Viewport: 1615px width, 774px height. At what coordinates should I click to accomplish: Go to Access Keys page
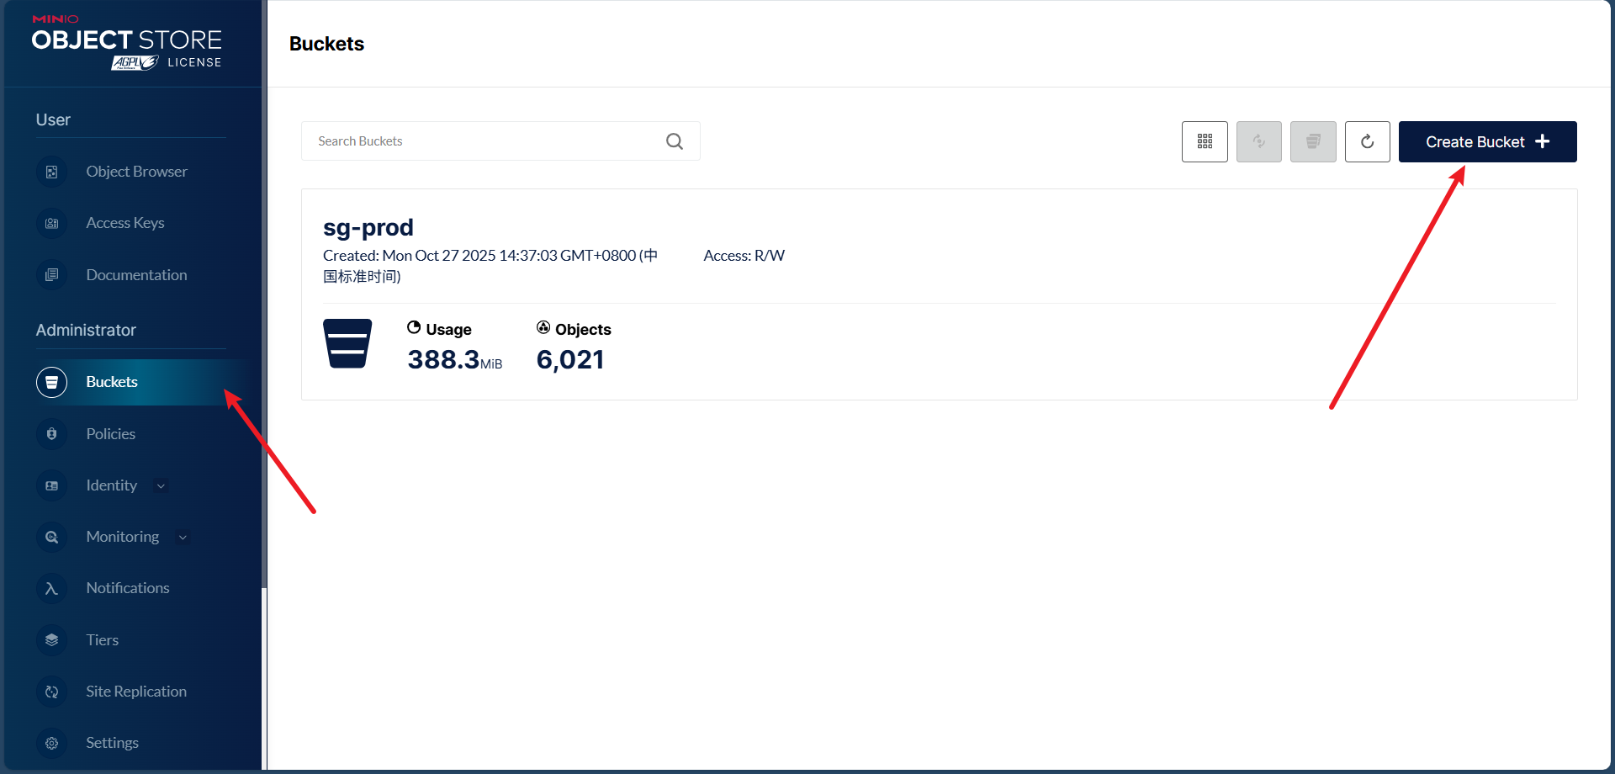tap(125, 223)
